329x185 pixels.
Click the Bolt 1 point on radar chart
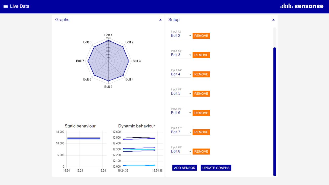(x=108, y=40)
